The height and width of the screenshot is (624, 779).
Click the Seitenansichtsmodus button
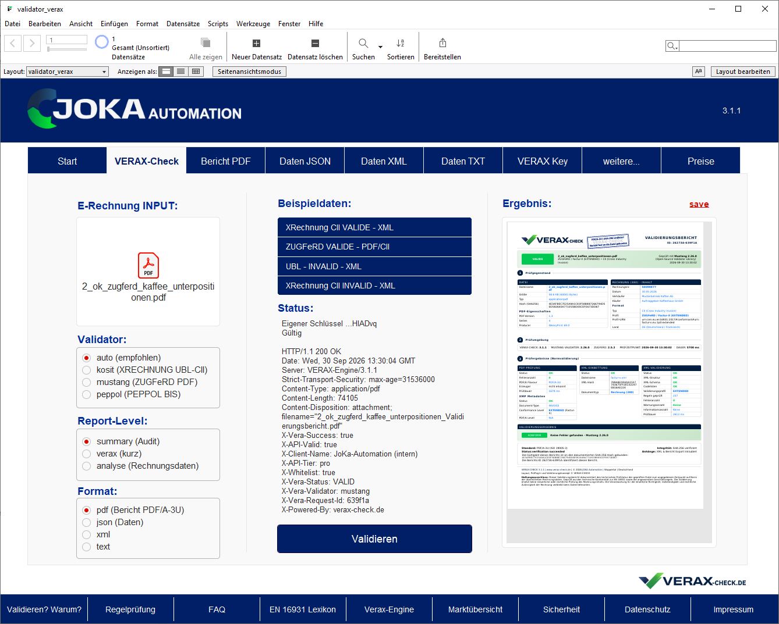pyautogui.click(x=249, y=72)
